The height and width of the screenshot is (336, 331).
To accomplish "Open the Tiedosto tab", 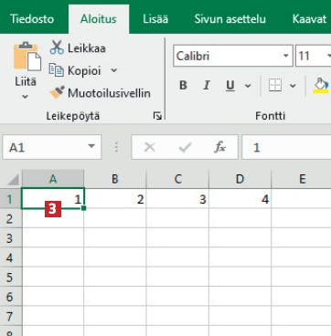I will (x=32, y=19).
